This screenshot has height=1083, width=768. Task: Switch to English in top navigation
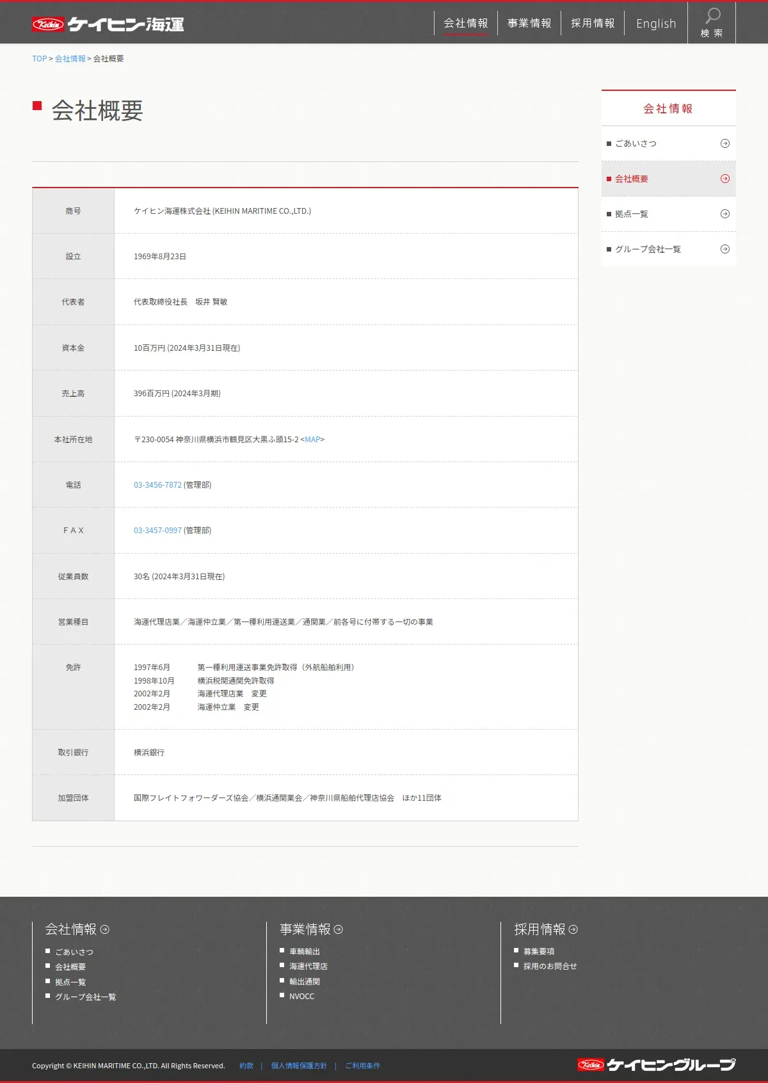coord(656,23)
